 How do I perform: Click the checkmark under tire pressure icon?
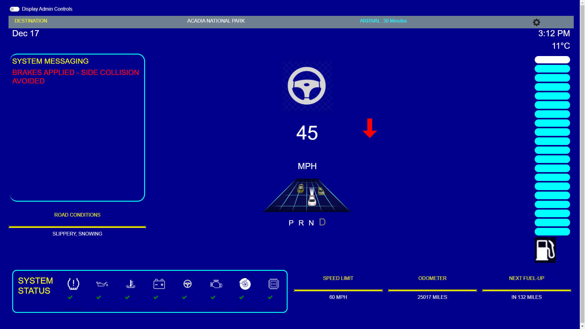tap(70, 297)
